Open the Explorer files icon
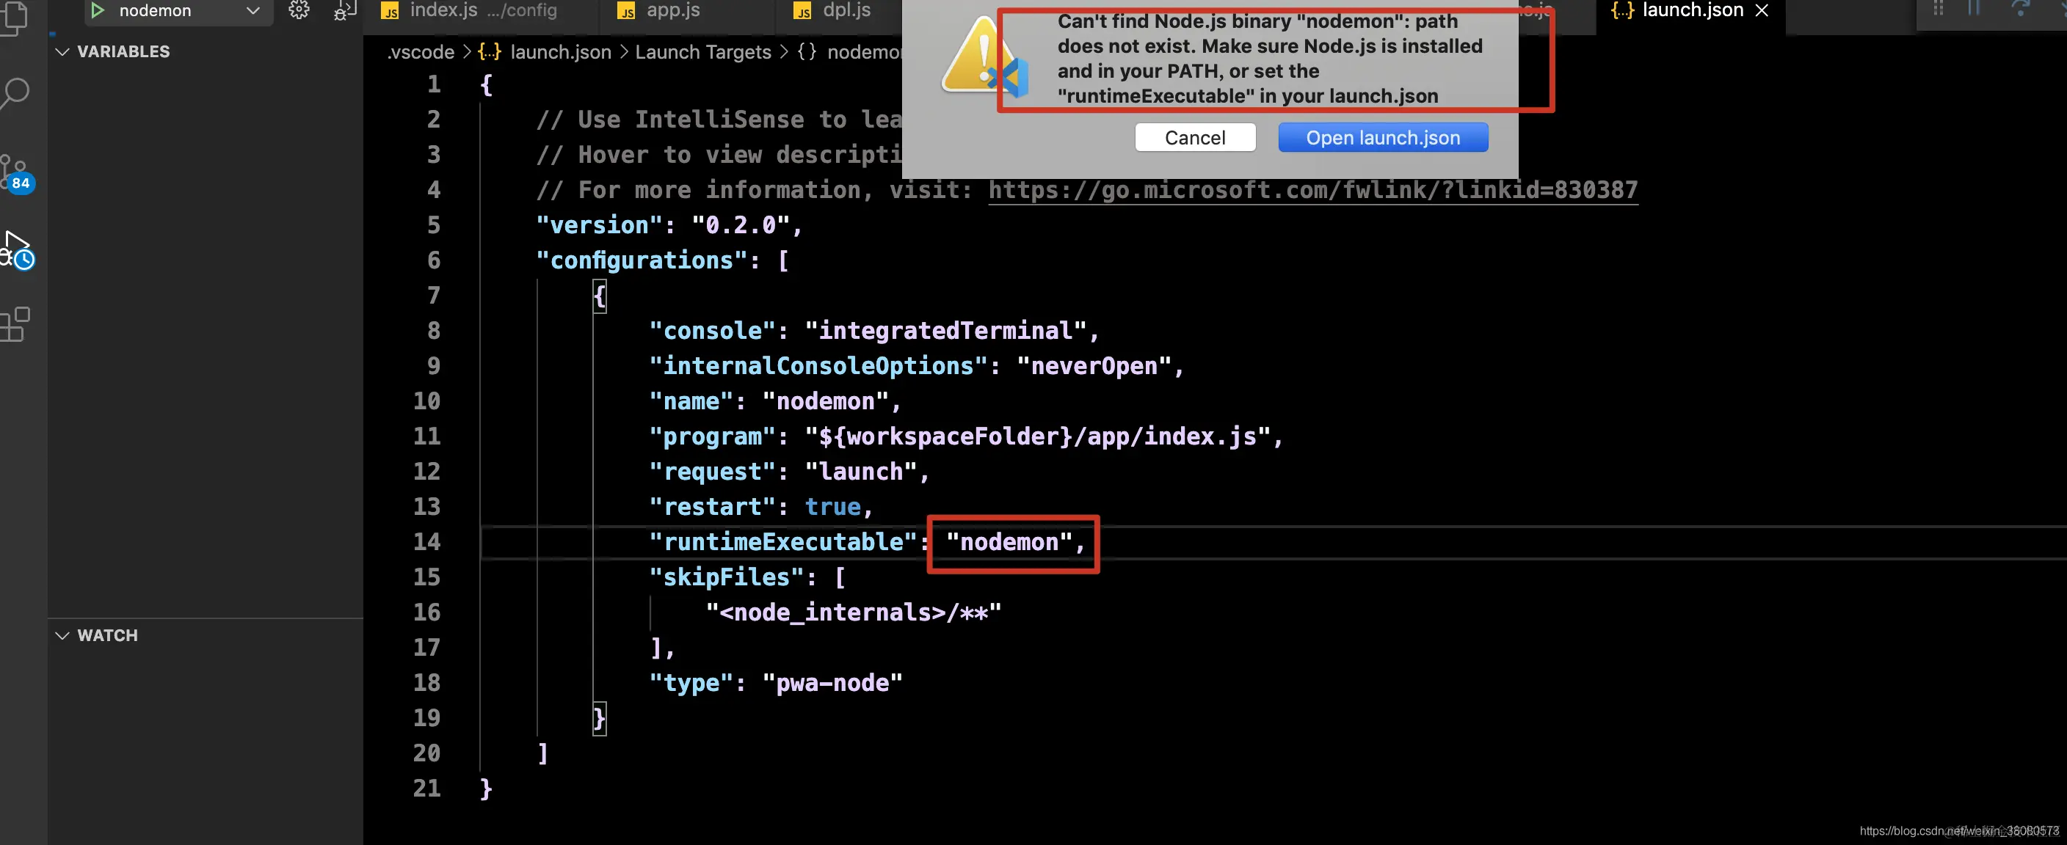The width and height of the screenshot is (2067, 845). pyautogui.click(x=15, y=18)
